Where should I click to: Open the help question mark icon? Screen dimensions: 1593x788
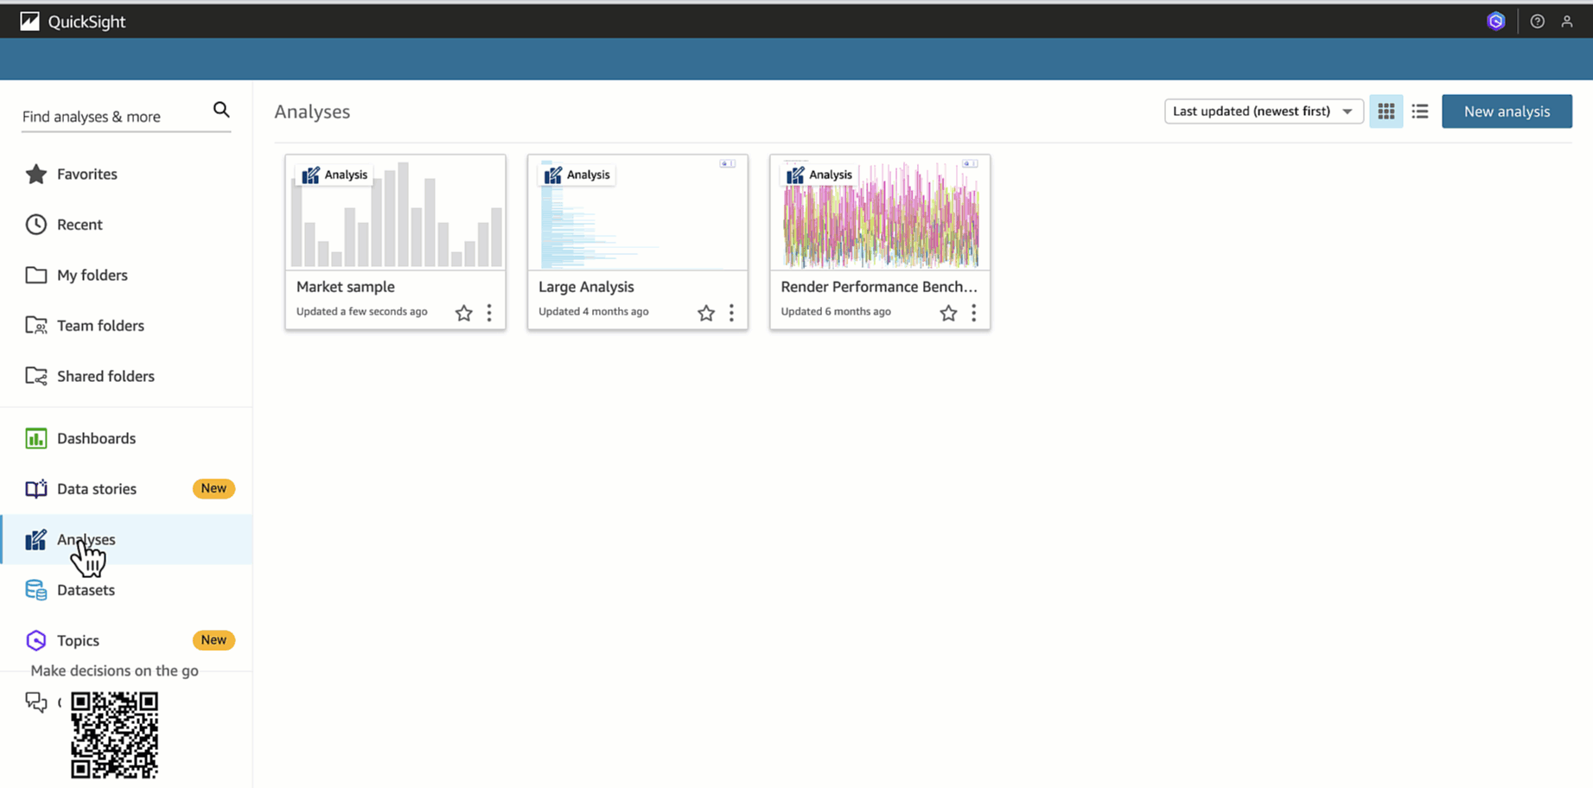[x=1537, y=22]
